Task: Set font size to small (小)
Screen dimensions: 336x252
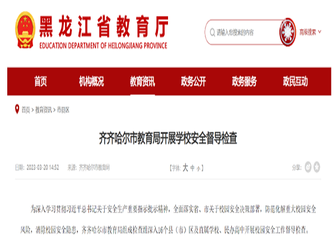Action: pos(198,167)
